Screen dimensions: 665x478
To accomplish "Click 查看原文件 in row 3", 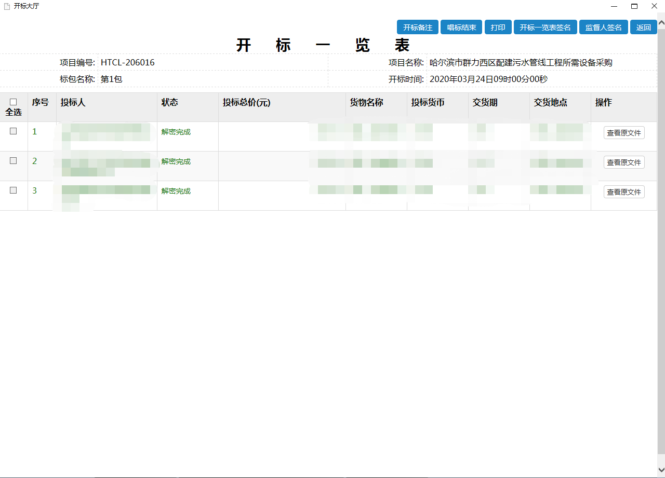I will click(623, 192).
